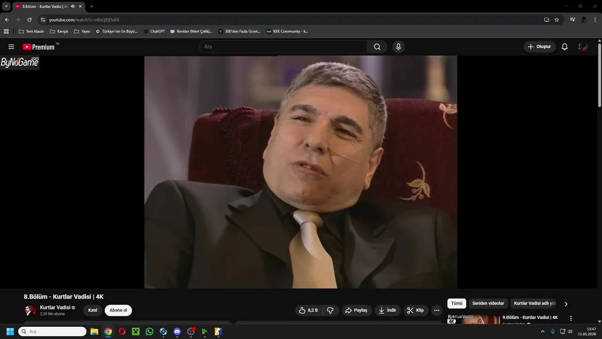This screenshot has height=339, width=602.
Task: Share video with Paylaş button
Action: [x=356, y=310]
